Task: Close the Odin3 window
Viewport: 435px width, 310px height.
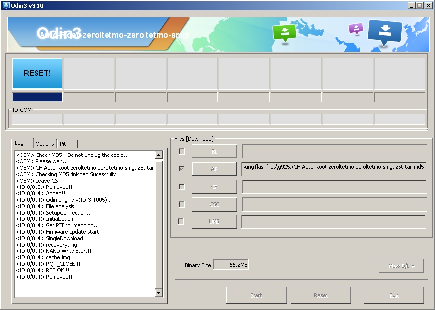Action: point(428,5)
